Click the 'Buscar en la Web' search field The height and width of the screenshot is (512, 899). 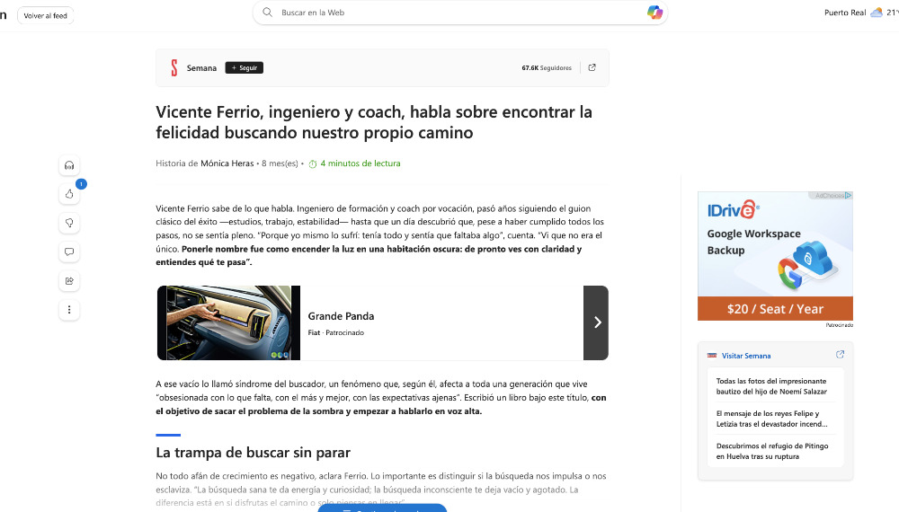(459, 13)
